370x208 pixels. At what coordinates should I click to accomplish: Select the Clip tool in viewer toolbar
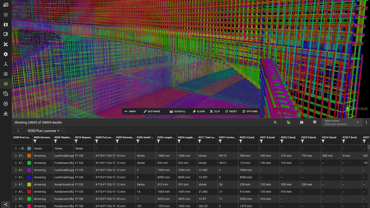(215, 111)
